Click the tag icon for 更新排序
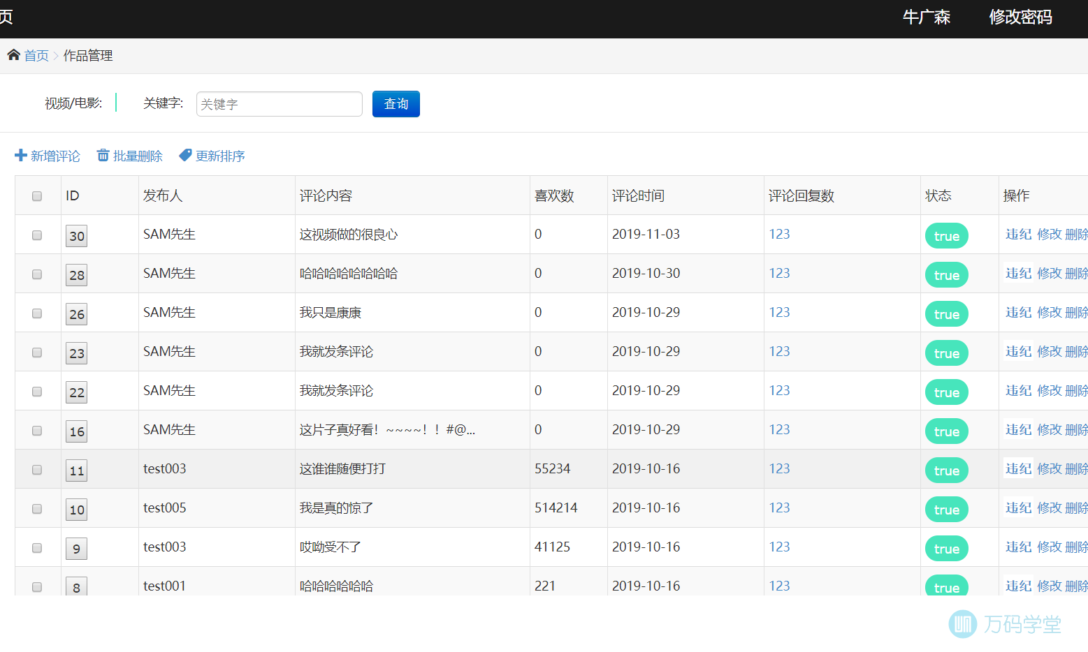This screenshot has width=1088, height=652. [x=185, y=155]
